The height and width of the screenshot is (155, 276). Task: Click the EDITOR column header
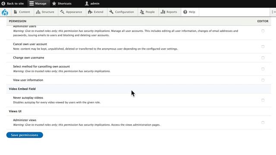point(263,21)
